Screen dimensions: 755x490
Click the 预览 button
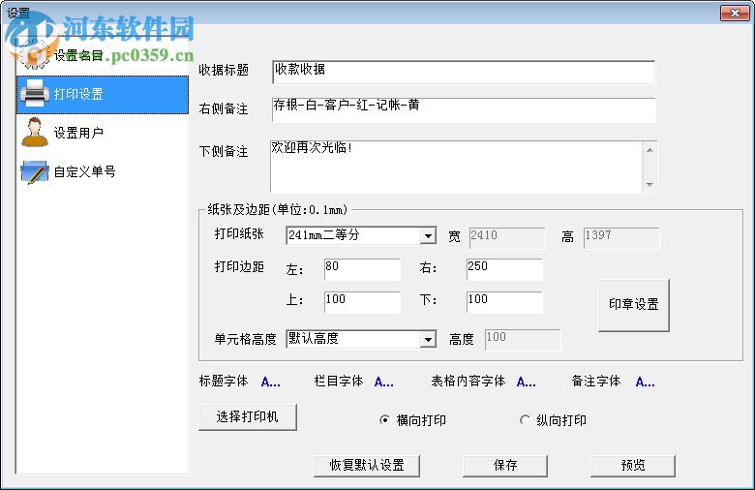click(x=633, y=466)
